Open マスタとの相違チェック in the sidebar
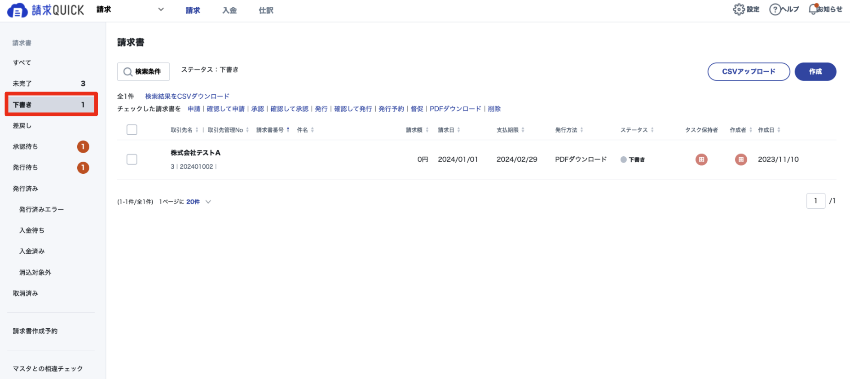 point(48,369)
